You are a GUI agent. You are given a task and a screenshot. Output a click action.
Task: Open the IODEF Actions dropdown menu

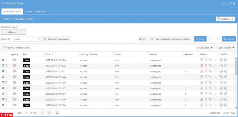[x=226, y=47]
